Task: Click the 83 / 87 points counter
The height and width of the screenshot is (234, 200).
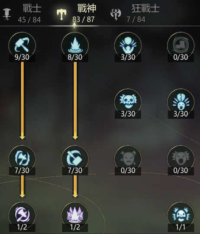Action: click(84, 19)
